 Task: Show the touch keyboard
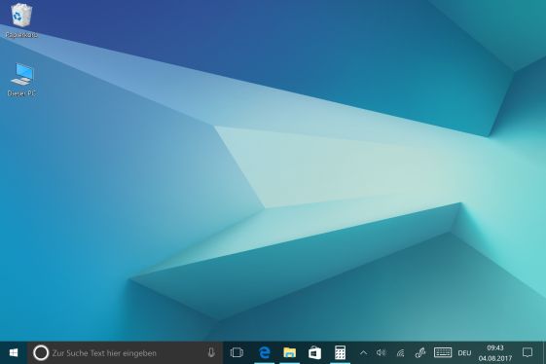tap(443, 352)
